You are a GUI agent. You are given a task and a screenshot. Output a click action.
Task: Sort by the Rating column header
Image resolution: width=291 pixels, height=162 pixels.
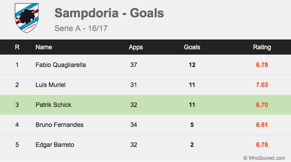point(262,47)
